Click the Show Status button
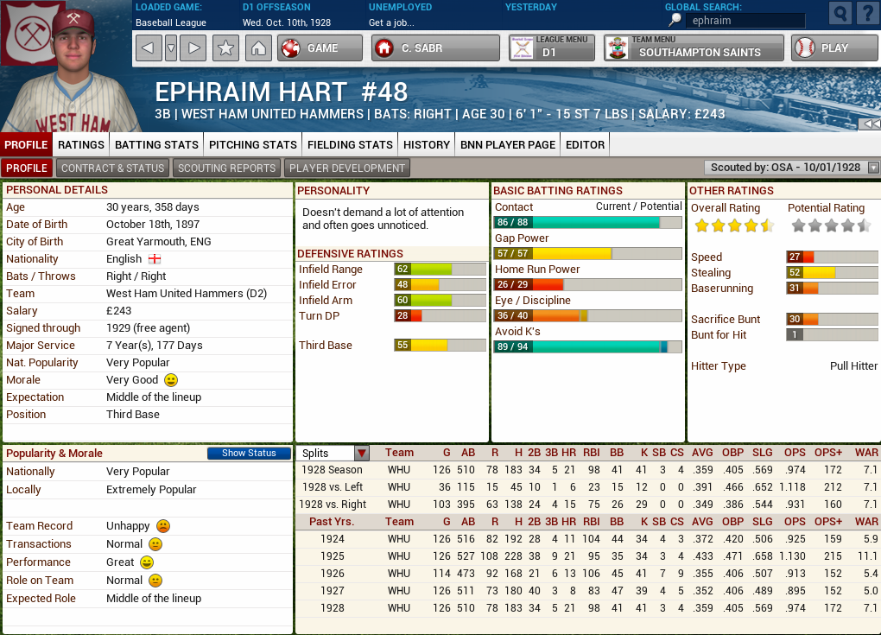The width and height of the screenshot is (881, 635). pyautogui.click(x=249, y=453)
